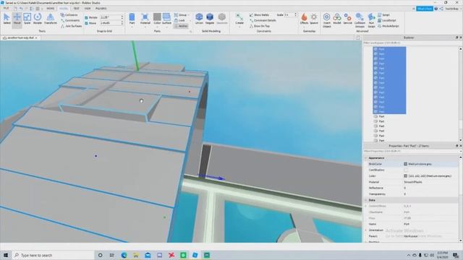Toggle Draw On Top
The image size is (463, 260).
click(260, 26)
